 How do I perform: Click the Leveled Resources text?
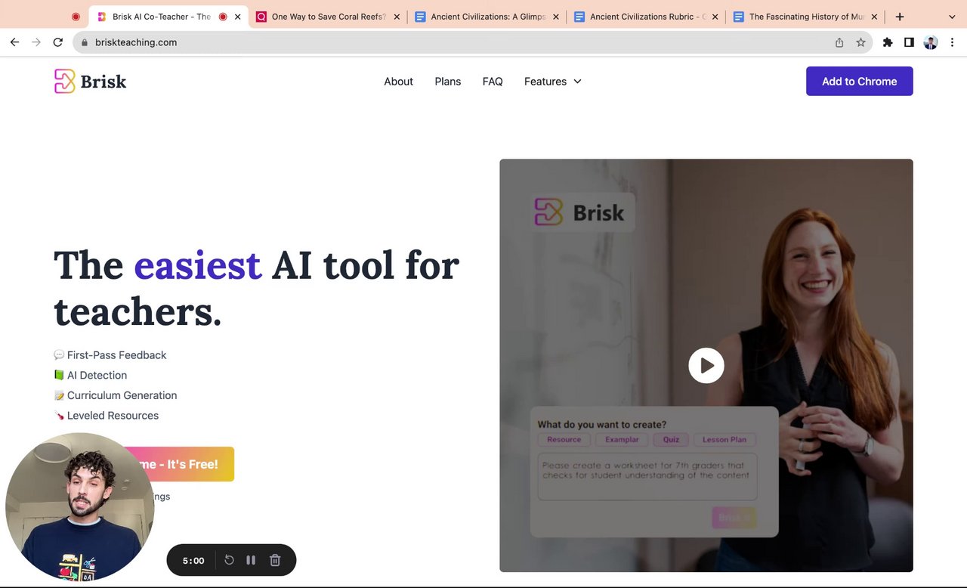click(113, 416)
